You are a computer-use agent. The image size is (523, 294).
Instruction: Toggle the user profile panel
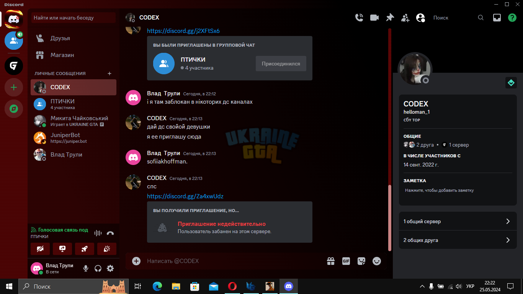[x=420, y=18]
